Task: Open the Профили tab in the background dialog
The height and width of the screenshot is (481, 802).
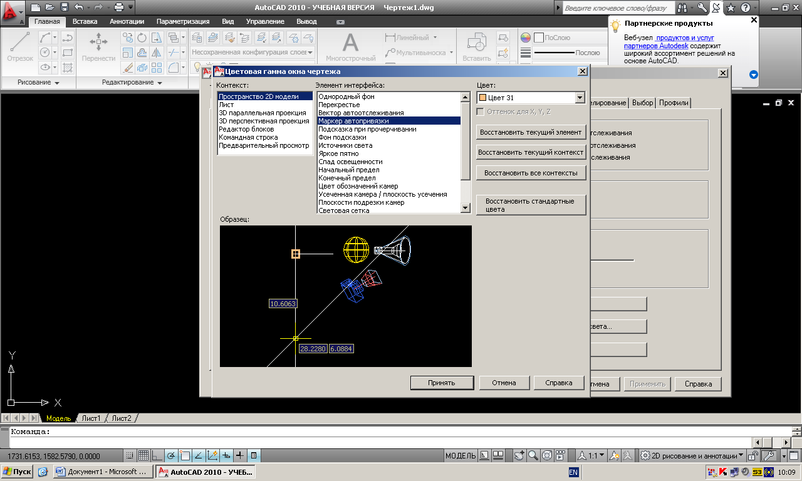Action: (x=673, y=103)
